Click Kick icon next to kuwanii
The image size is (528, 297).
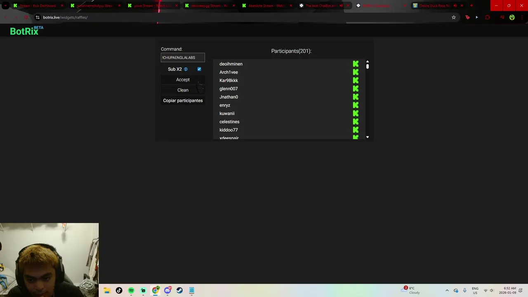(356, 113)
